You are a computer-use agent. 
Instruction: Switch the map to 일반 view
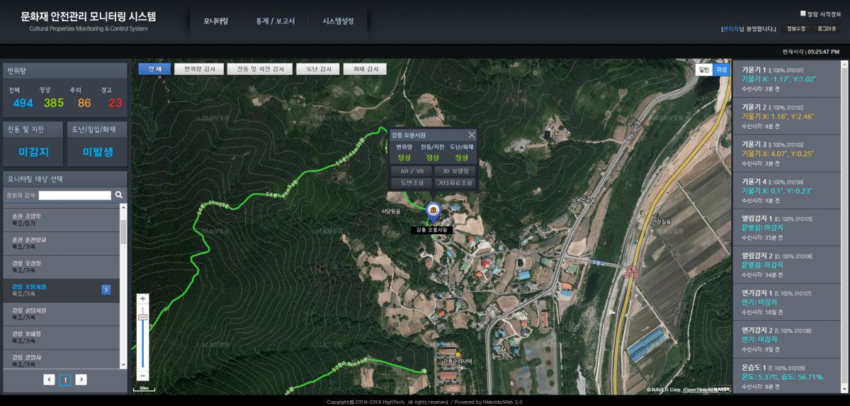(x=703, y=69)
